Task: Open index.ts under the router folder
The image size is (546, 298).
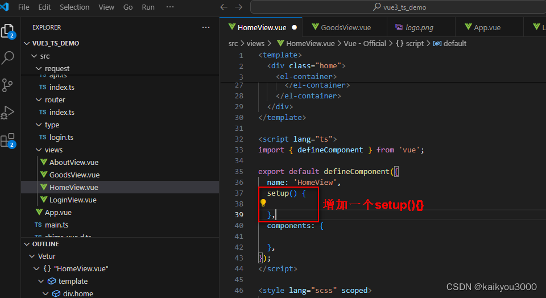Action: 120,113
